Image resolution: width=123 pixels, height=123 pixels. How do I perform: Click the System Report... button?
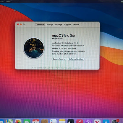[59, 59]
